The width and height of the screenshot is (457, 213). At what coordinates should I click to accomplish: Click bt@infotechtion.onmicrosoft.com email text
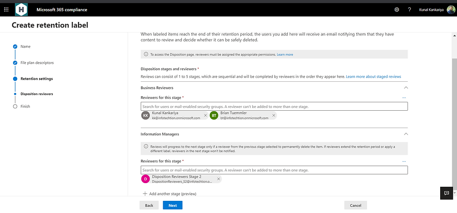coord(244,118)
